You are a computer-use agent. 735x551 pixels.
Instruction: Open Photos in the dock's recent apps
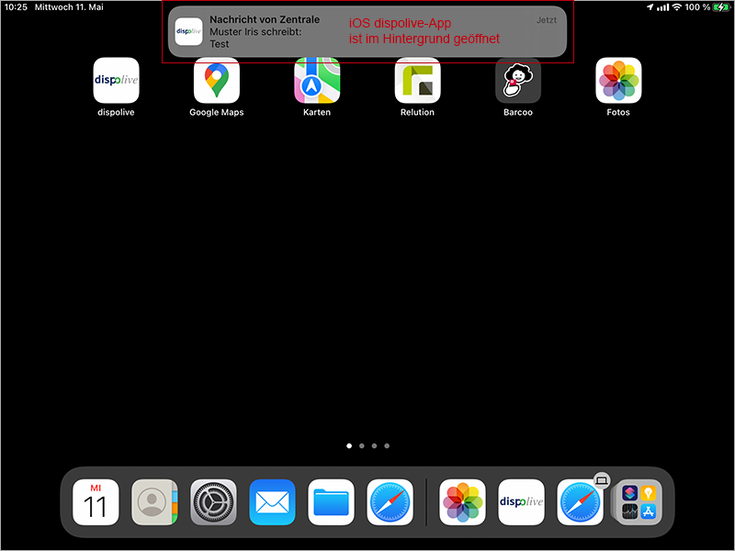pos(462,501)
